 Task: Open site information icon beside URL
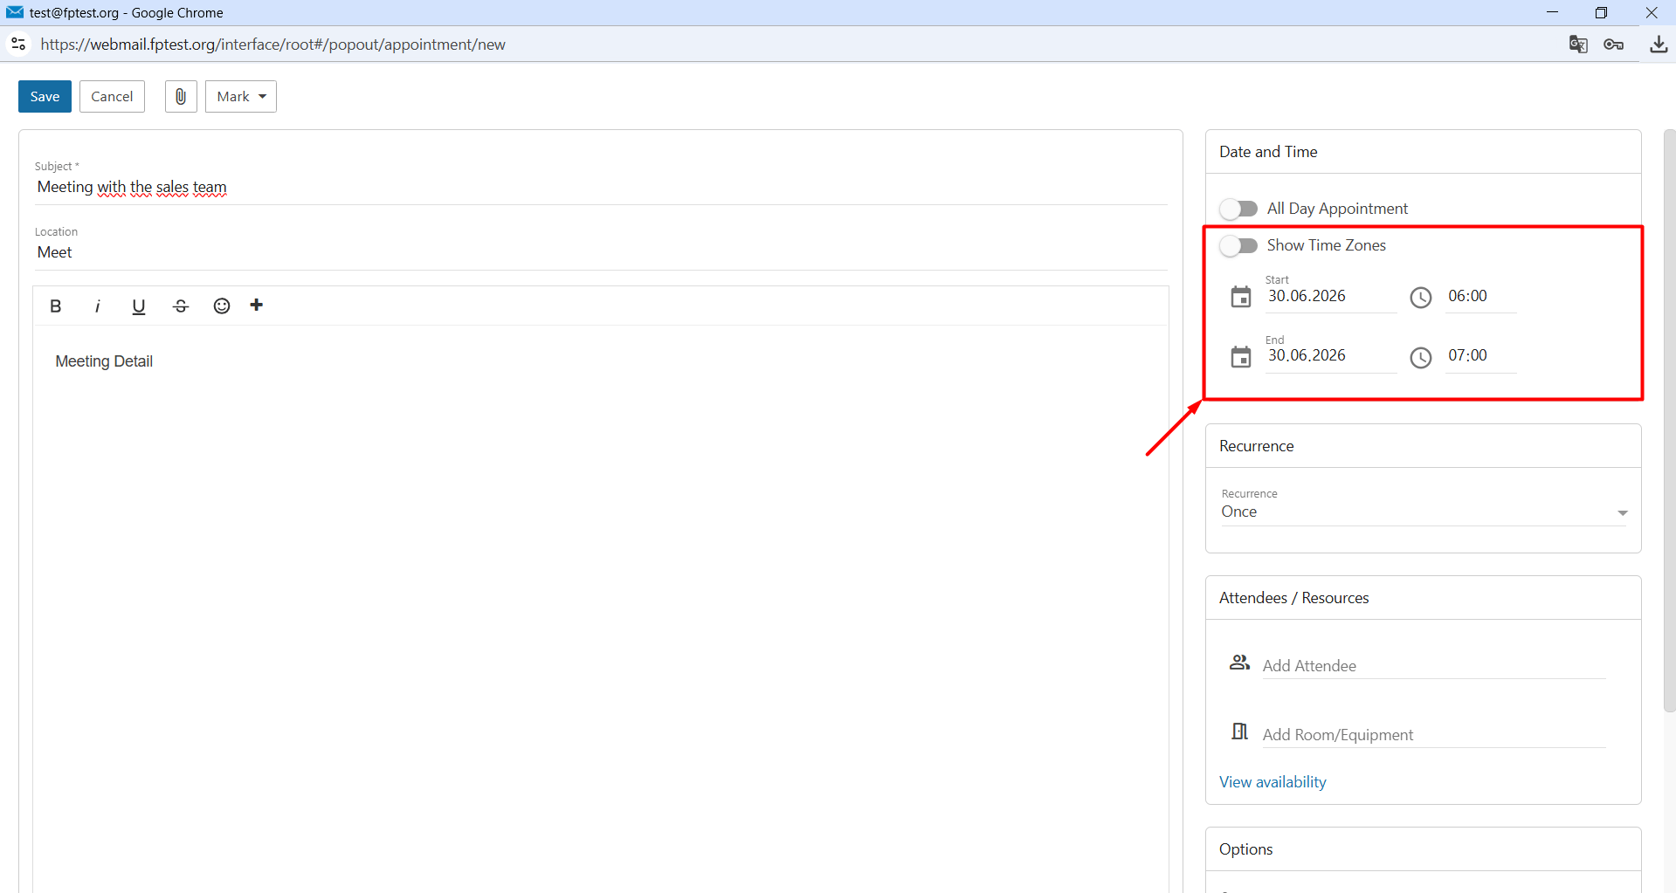coord(18,44)
